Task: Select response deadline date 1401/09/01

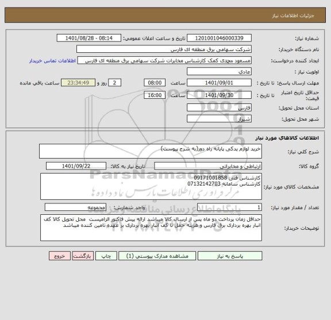Action: (x=219, y=83)
